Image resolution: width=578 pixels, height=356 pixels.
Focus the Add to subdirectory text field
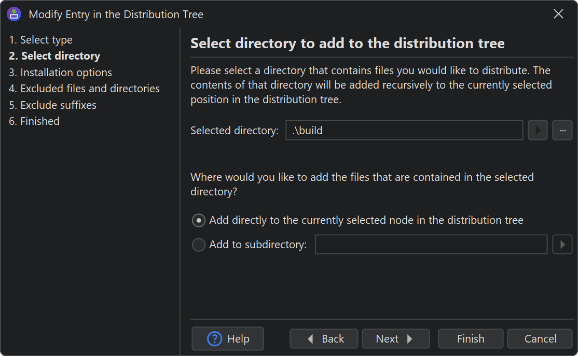point(431,245)
